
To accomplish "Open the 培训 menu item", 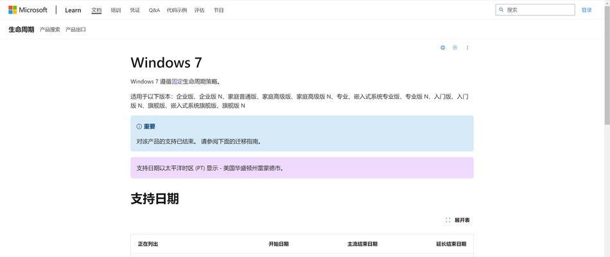I will [116, 10].
